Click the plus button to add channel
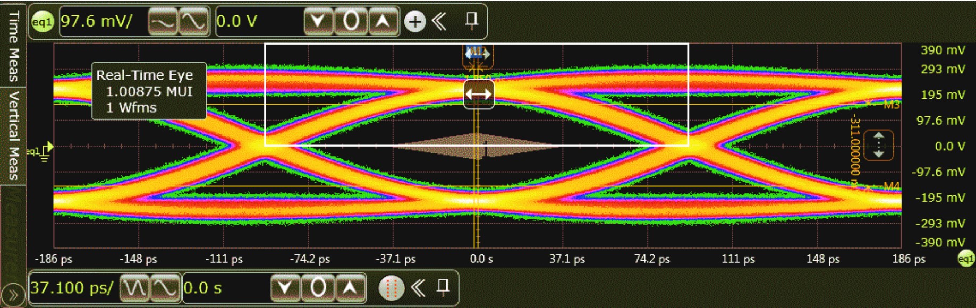The height and width of the screenshot is (308, 976). click(415, 22)
